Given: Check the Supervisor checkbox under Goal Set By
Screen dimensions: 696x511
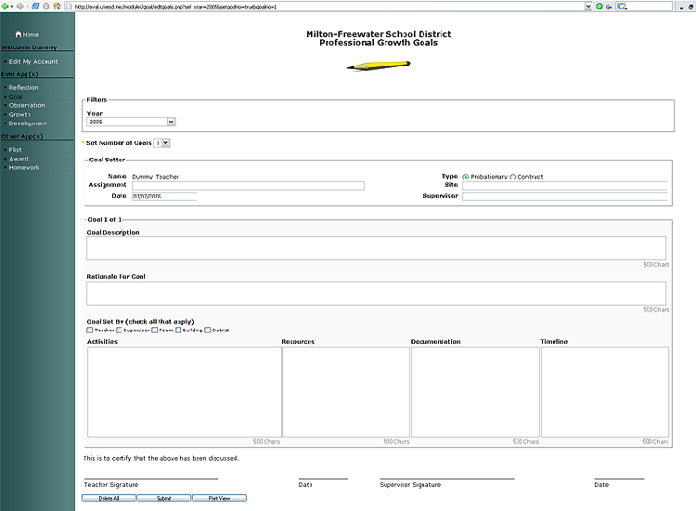Looking at the screenshot, I should (119, 330).
